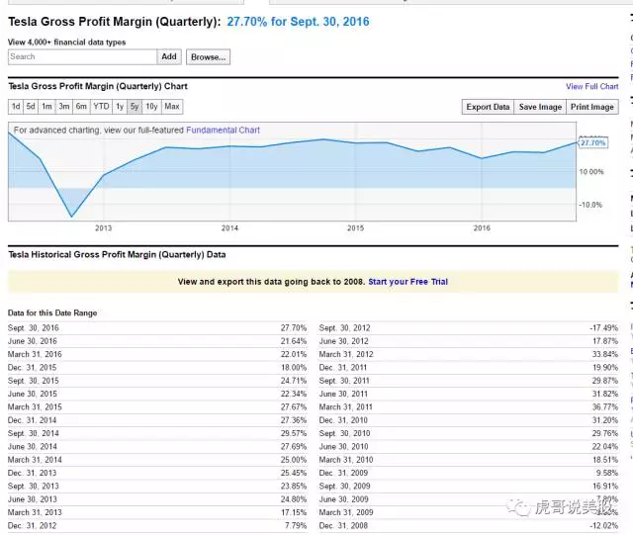This screenshot has width=633, height=535.
Task: Click the Print Image button
Action: (592, 107)
